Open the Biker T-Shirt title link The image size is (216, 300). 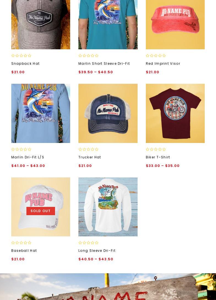[x=158, y=157]
